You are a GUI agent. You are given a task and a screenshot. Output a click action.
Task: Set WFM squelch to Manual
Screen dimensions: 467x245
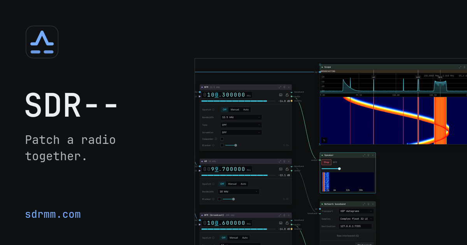[x=233, y=238]
